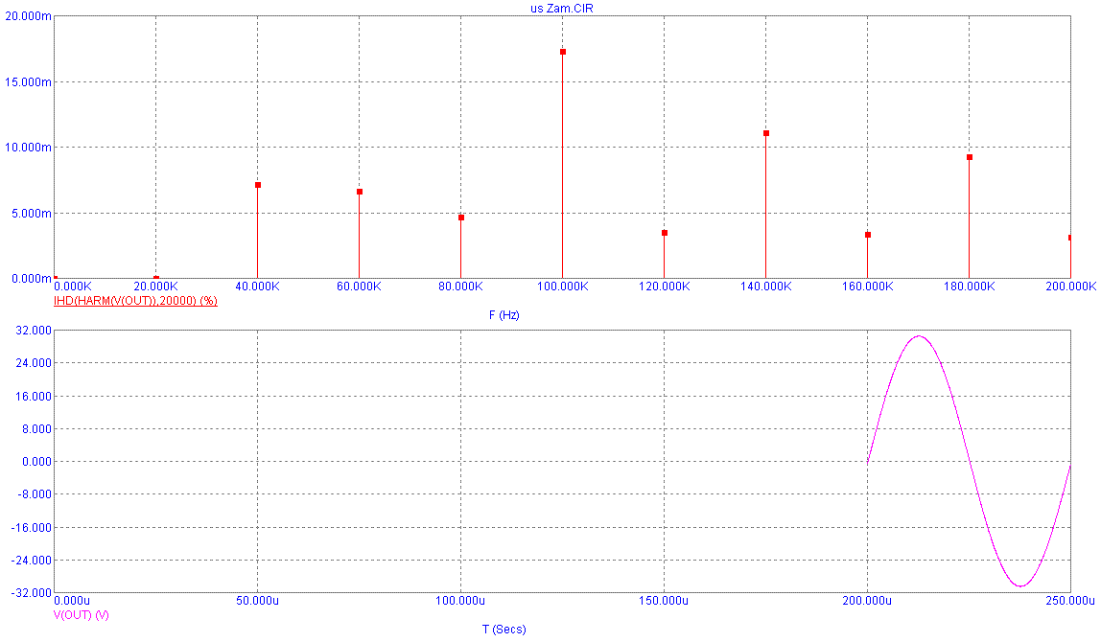Click the 0.000m Y-axis value
Screen dimensions: 1101x642
tap(31, 279)
